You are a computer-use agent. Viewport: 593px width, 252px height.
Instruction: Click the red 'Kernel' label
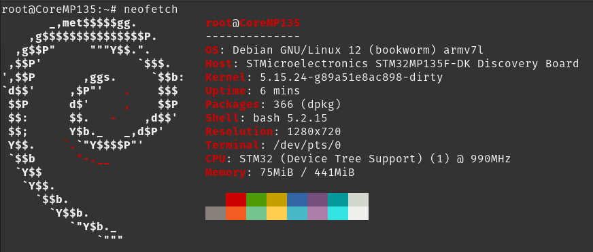(x=226, y=77)
